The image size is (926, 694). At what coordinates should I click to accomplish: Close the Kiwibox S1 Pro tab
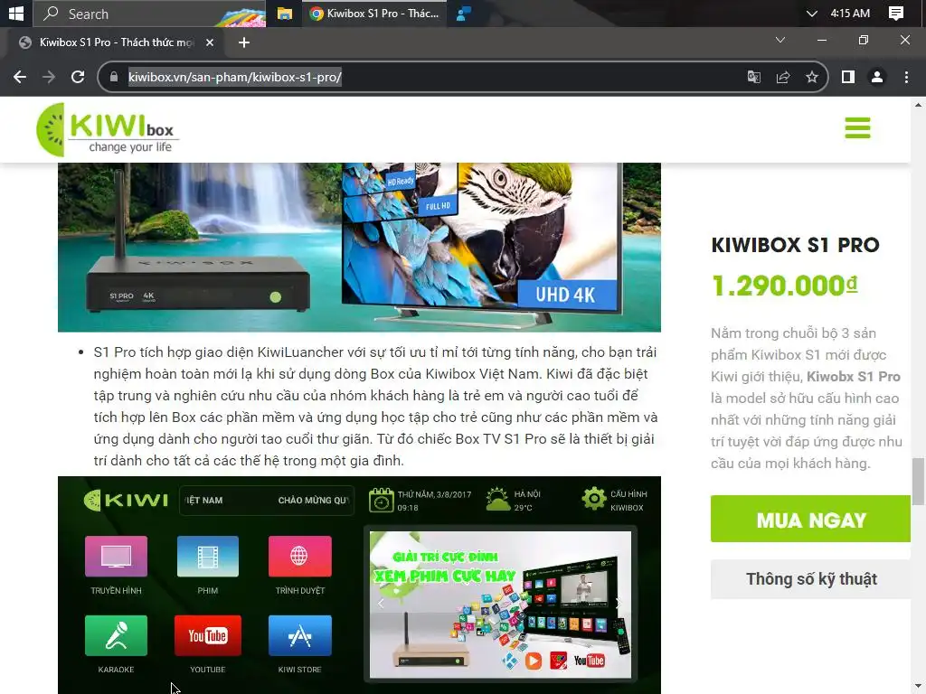(210, 42)
